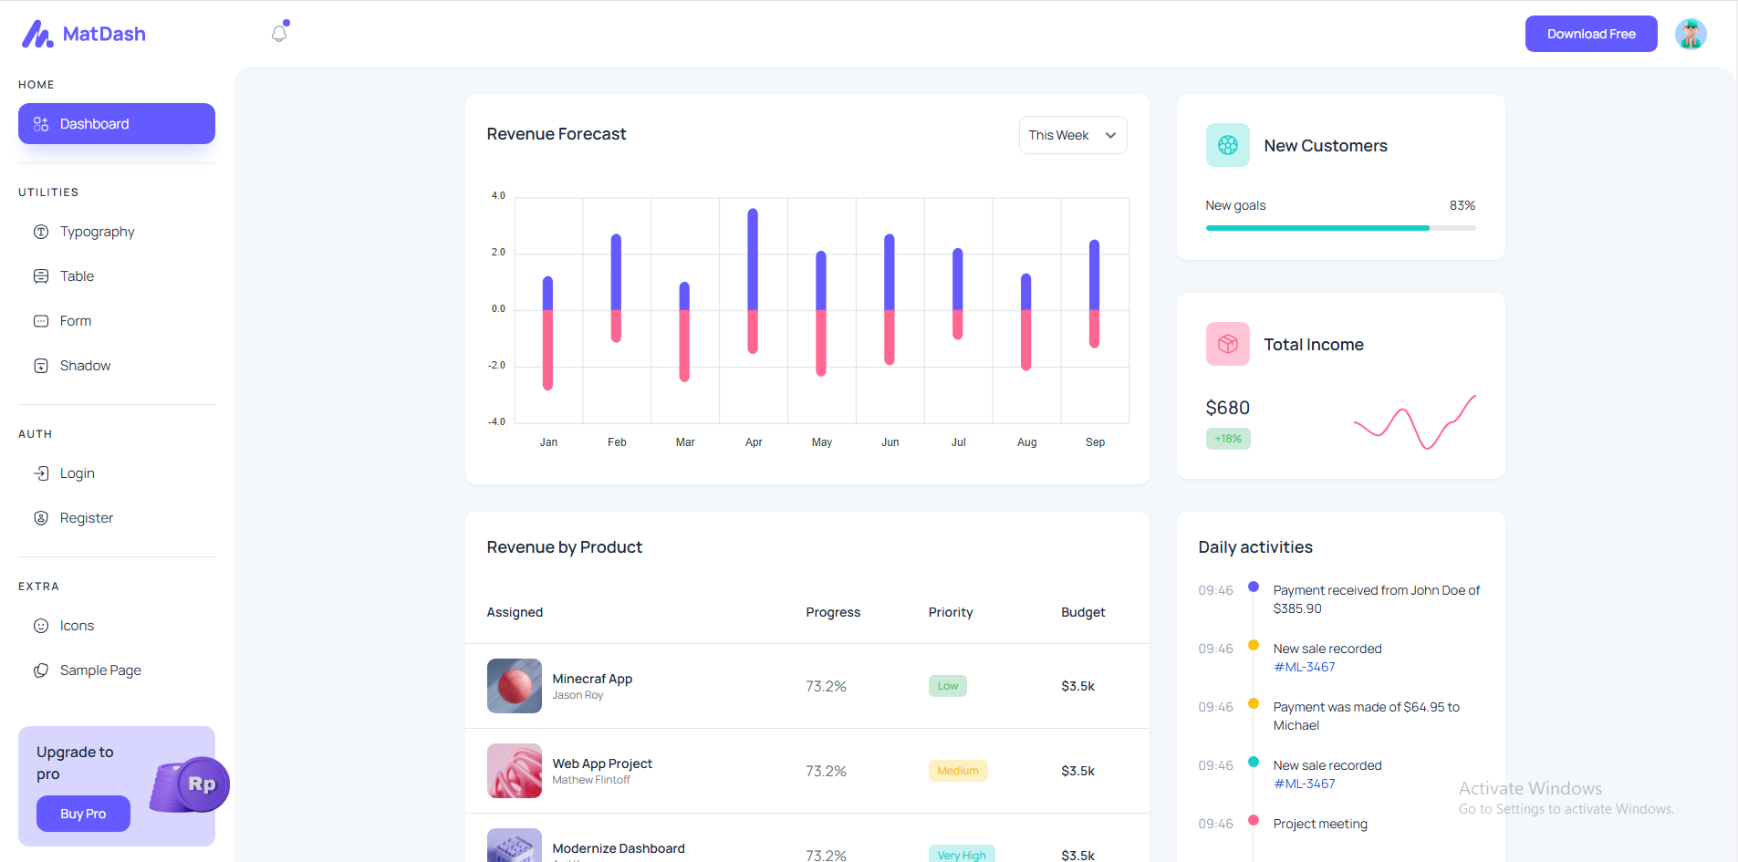
Task: Open the Icons page under Extra
Action: click(x=77, y=625)
